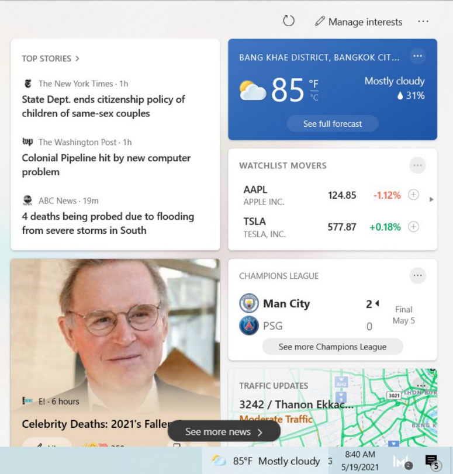
Task: Switch temperature unit to °C
Action: pos(314,98)
